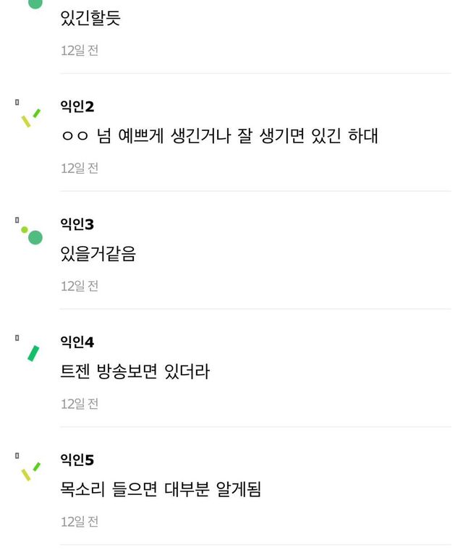Click the small marker icon beside 익인4's avatar
Image resolution: width=463 pixels, height=555 pixels.
point(17,338)
